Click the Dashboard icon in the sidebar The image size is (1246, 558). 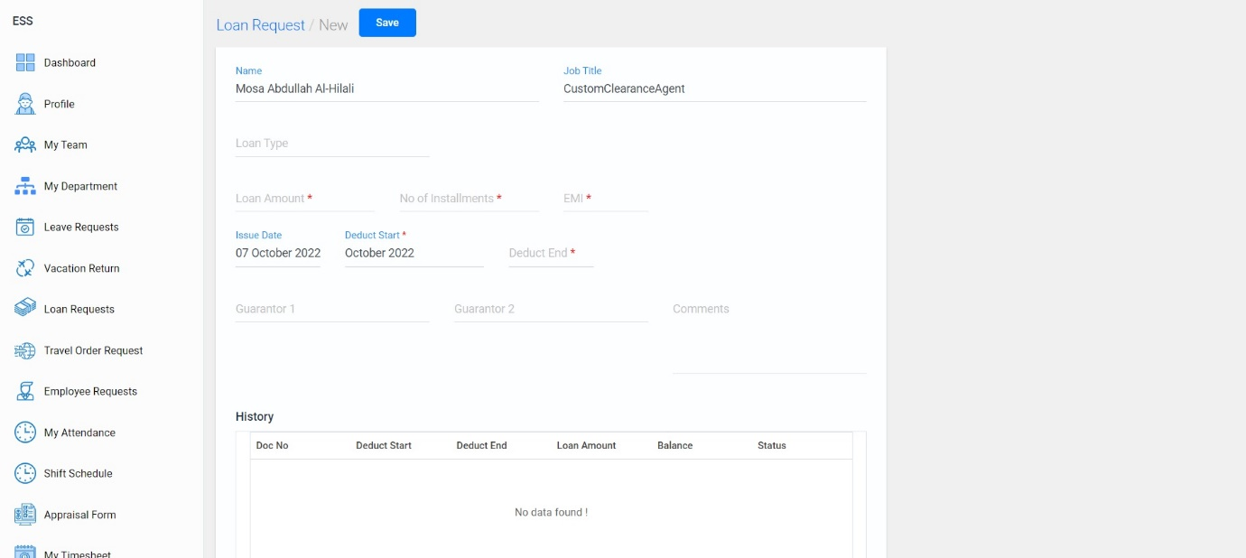(x=26, y=62)
